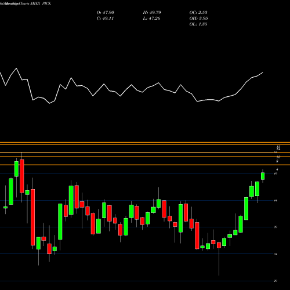The width and height of the screenshot is (290, 290).
Task: Click the high price value 'H: 49.79'
Action: (x=152, y=13)
